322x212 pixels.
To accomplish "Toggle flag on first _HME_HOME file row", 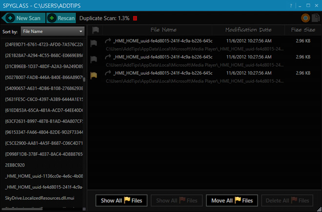I will tap(94, 43).
